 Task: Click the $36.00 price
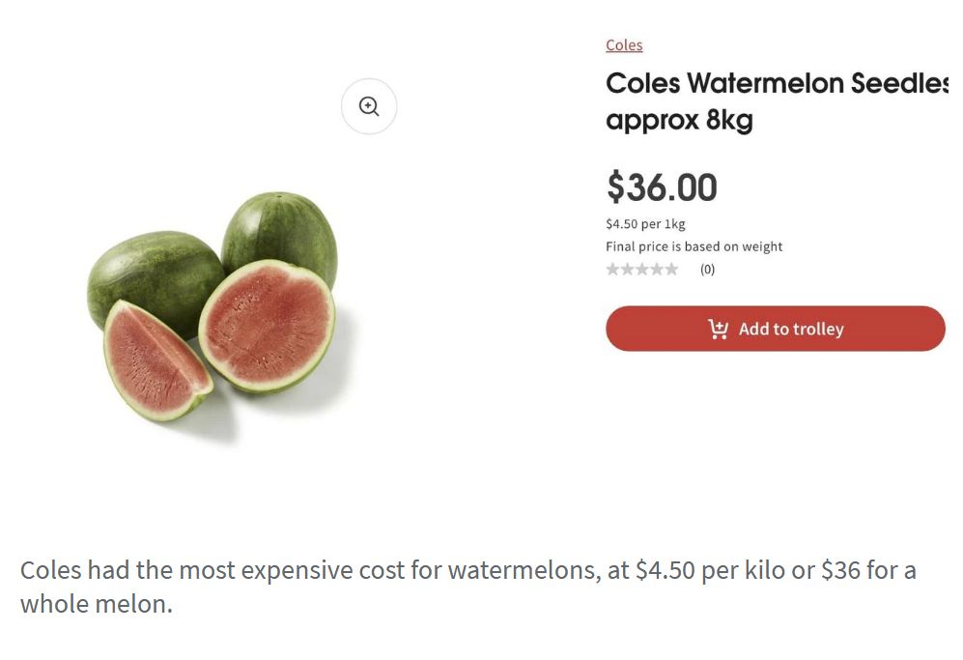point(662,187)
